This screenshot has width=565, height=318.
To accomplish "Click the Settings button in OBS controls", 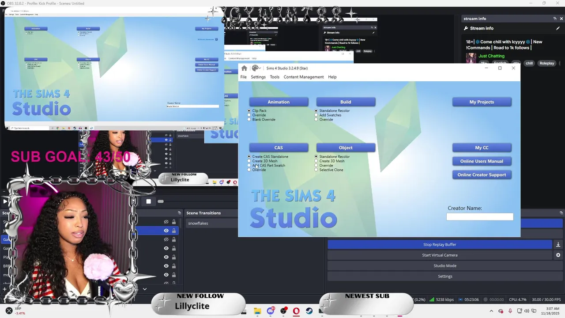I will 445,276.
